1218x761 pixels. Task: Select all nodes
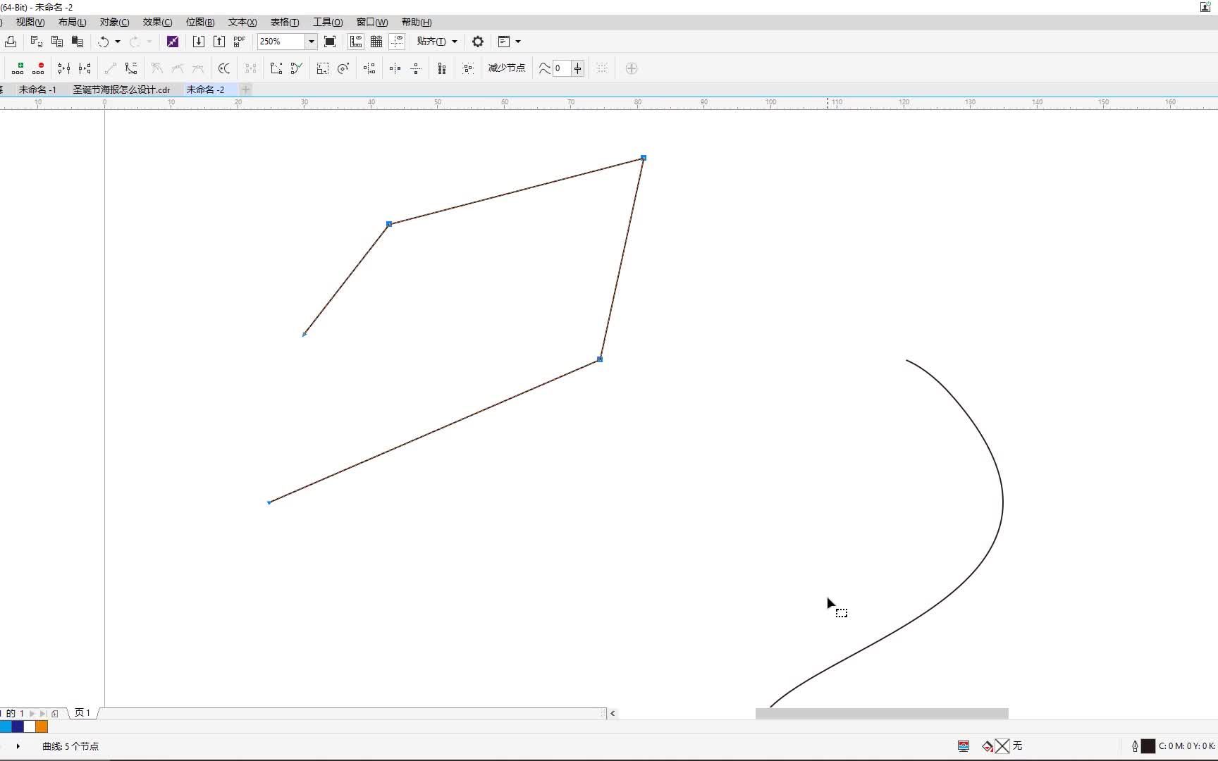(468, 68)
